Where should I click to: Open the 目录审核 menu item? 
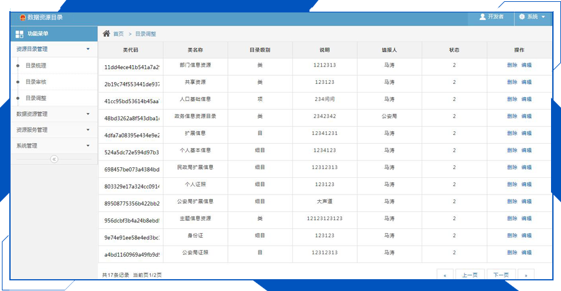pos(35,82)
